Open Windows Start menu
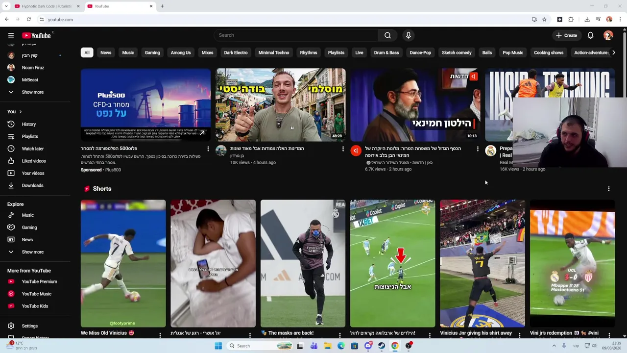Viewport: 627px width, 353px height. click(x=218, y=346)
